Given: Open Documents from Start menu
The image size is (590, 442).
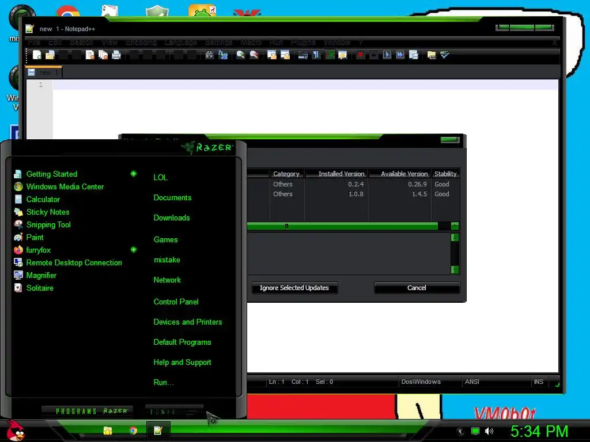Looking at the screenshot, I should [172, 198].
